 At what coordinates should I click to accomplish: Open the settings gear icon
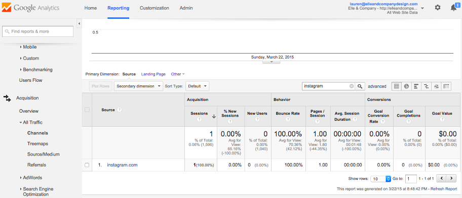(x=438, y=8)
